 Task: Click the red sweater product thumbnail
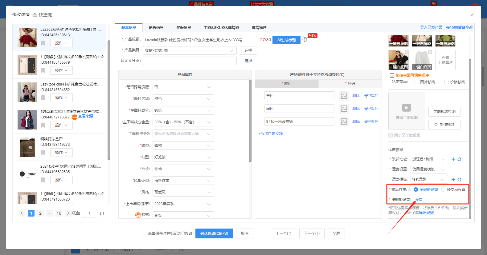[x=27, y=38]
